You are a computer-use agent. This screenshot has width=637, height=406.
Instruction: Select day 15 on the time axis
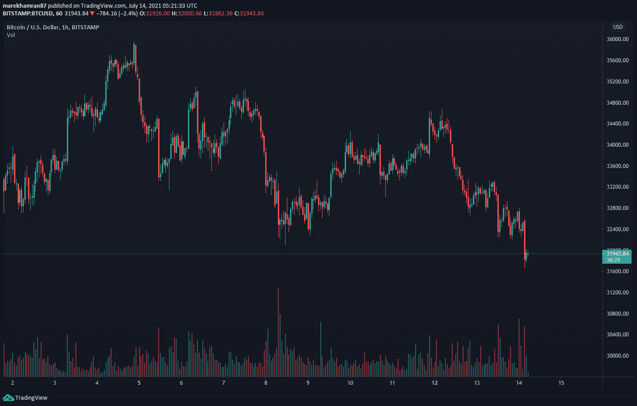tap(561, 383)
